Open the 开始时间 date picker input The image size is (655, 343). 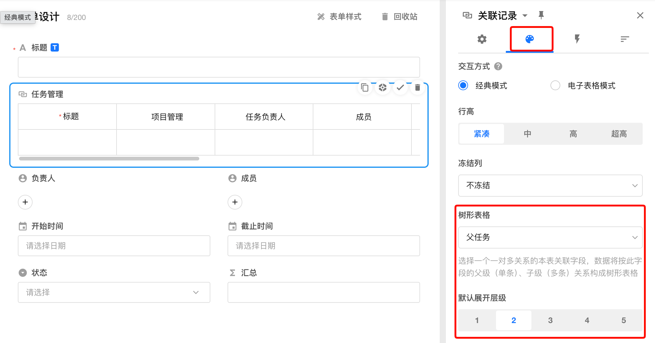coord(114,246)
